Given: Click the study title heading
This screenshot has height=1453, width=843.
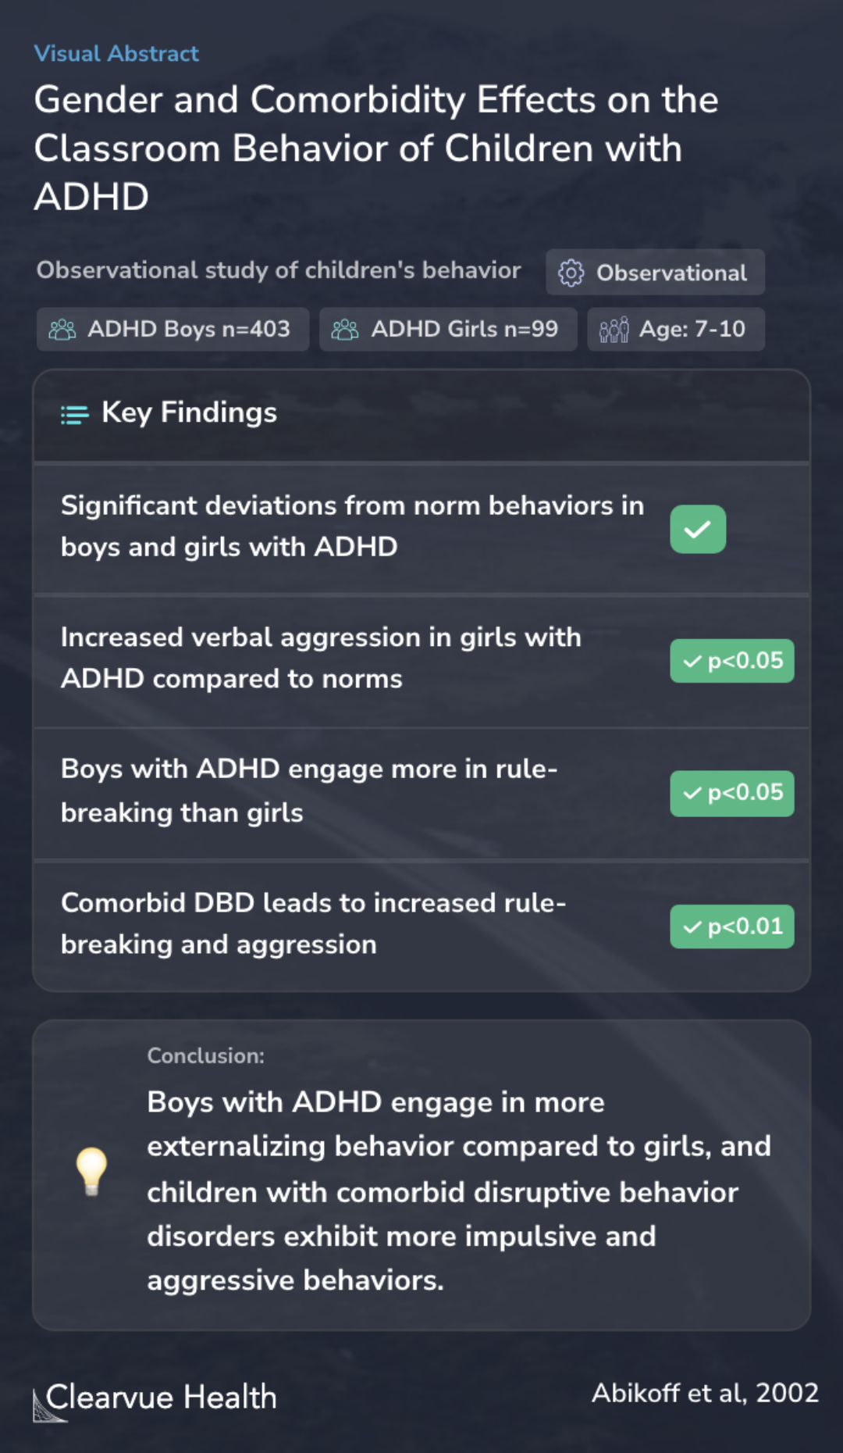Looking at the screenshot, I should [376, 148].
